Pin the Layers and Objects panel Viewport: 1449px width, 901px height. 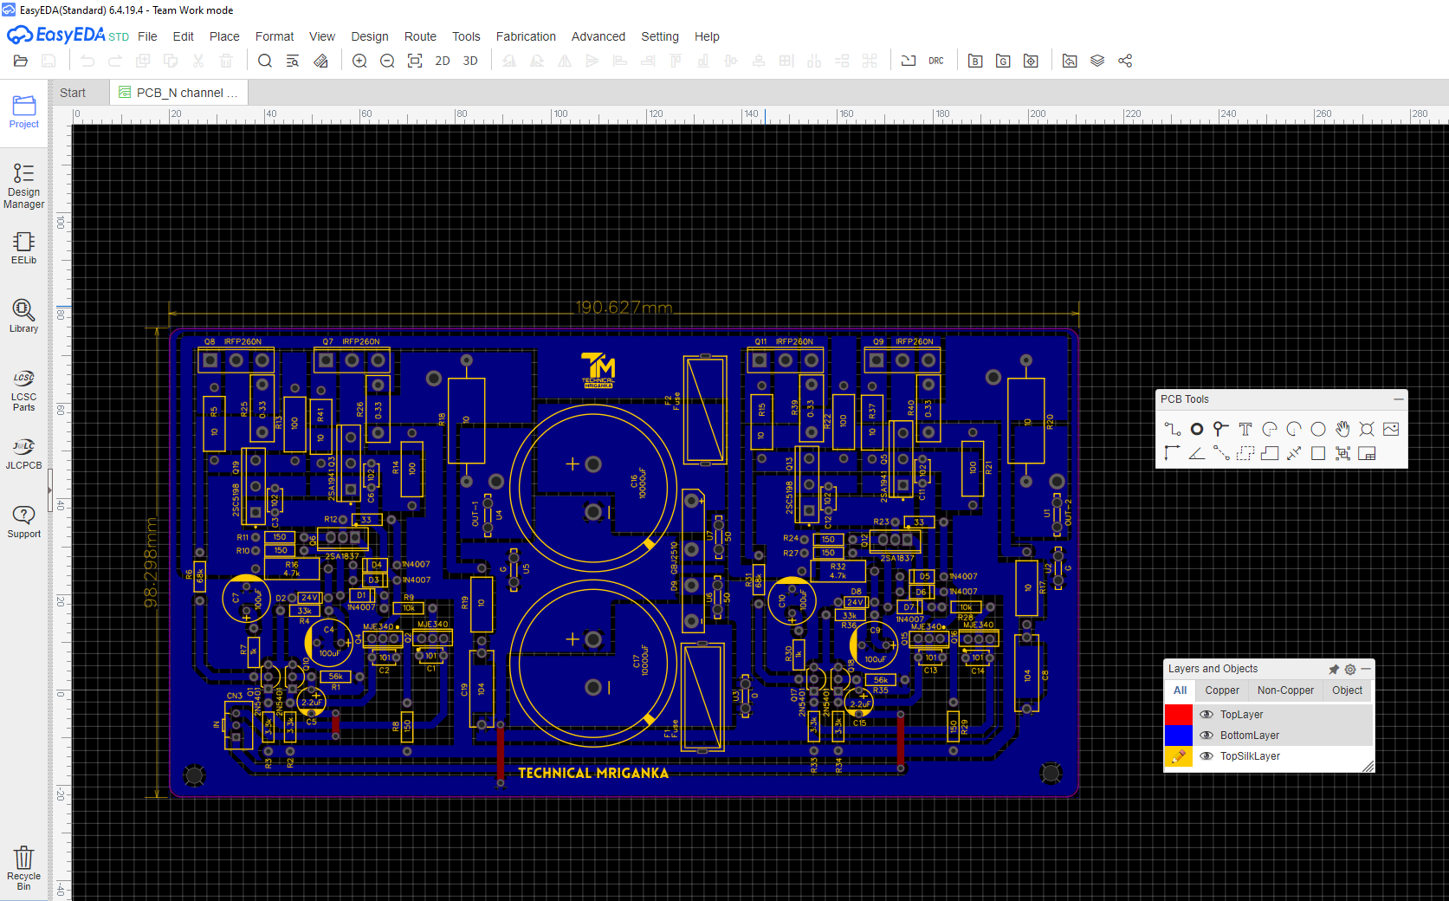(1334, 669)
